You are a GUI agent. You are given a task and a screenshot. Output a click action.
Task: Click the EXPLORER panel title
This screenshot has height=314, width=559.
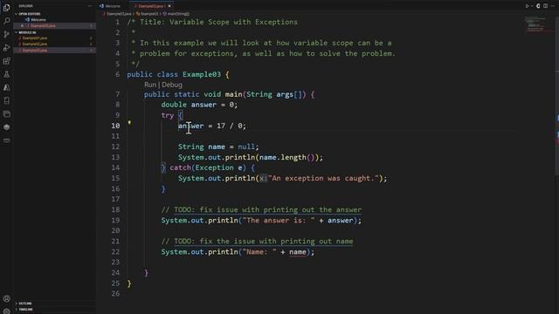click(25, 6)
